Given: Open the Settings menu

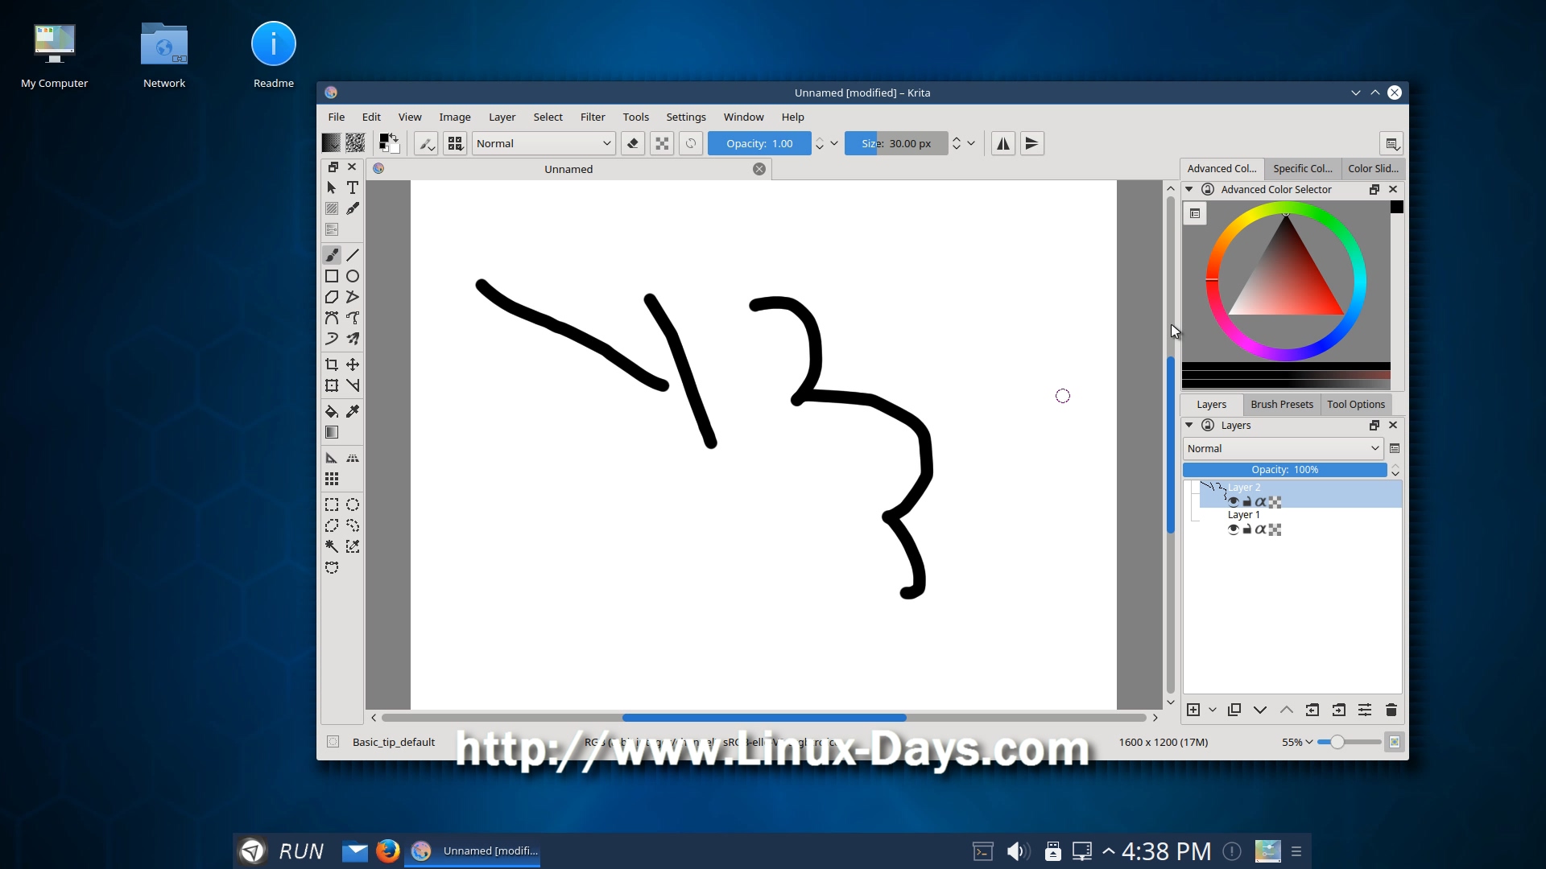Looking at the screenshot, I should (686, 117).
